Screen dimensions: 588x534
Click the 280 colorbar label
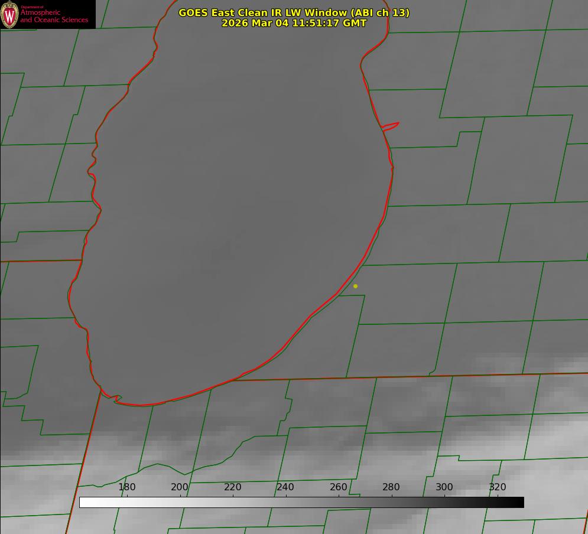(391, 487)
